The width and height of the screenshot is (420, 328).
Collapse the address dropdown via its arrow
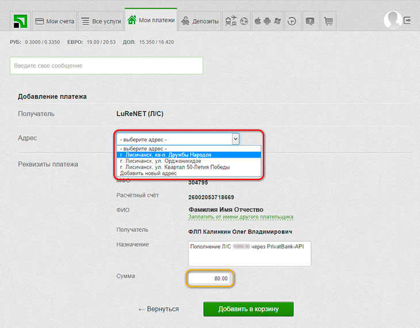235,139
